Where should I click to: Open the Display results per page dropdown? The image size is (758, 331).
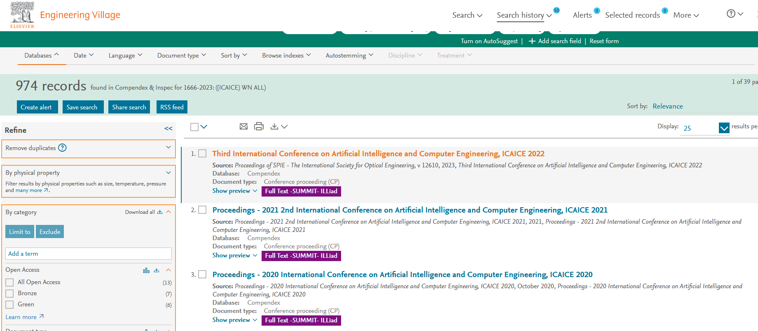[724, 128]
